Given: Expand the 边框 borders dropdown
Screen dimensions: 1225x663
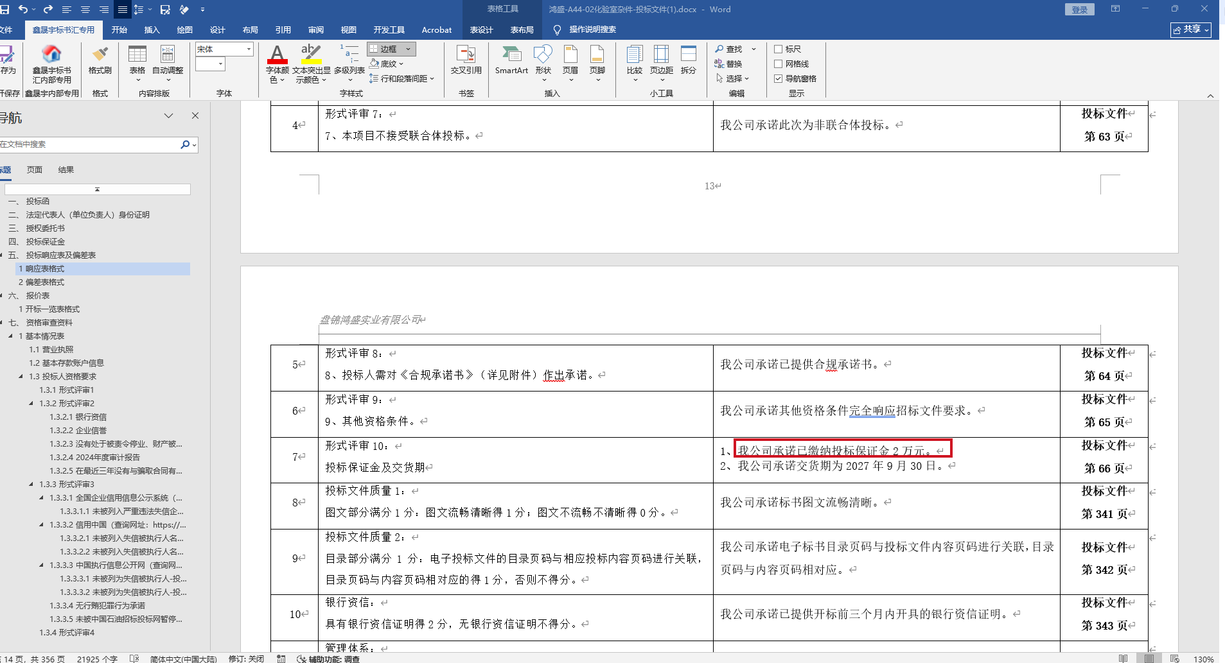Looking at the screenshot, I should 408,49.
